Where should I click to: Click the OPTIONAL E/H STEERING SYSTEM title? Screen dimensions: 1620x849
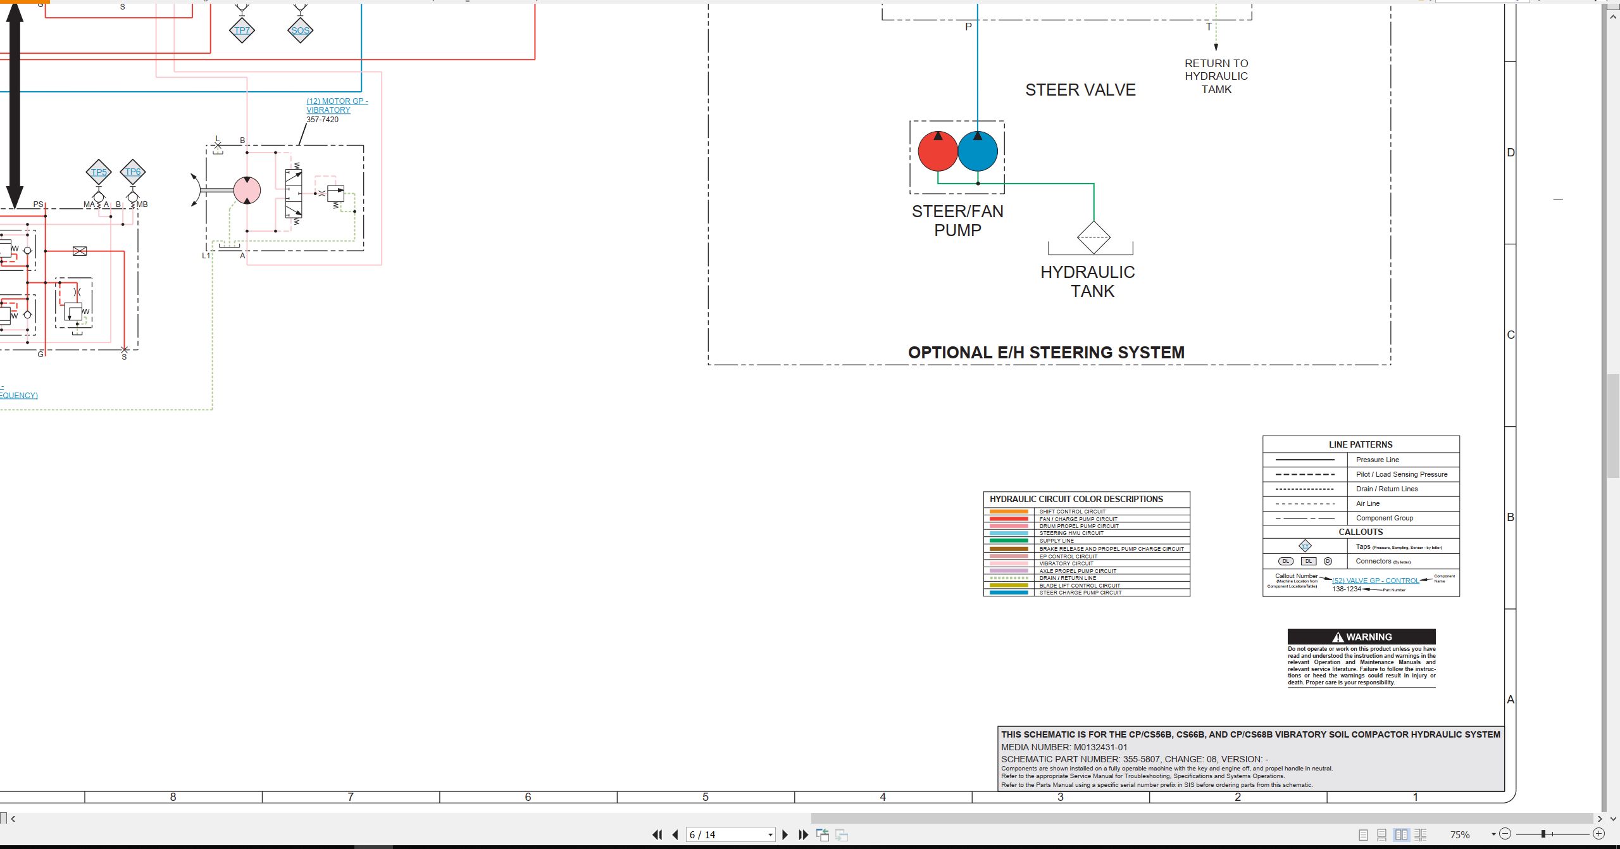(x=1046, y=353)
